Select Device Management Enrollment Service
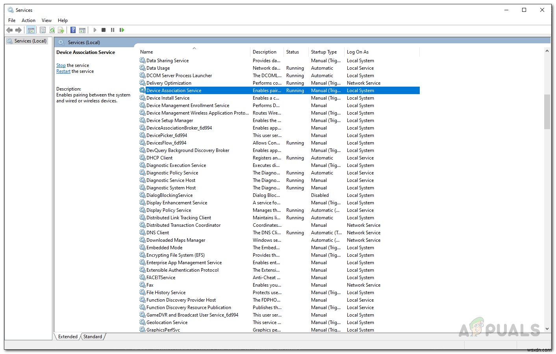The width and height of the screenshot is (556, 354). (279, 105)
